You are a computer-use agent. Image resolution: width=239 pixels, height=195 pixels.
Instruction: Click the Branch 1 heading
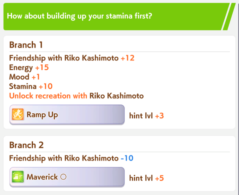(x=26, y=45)
